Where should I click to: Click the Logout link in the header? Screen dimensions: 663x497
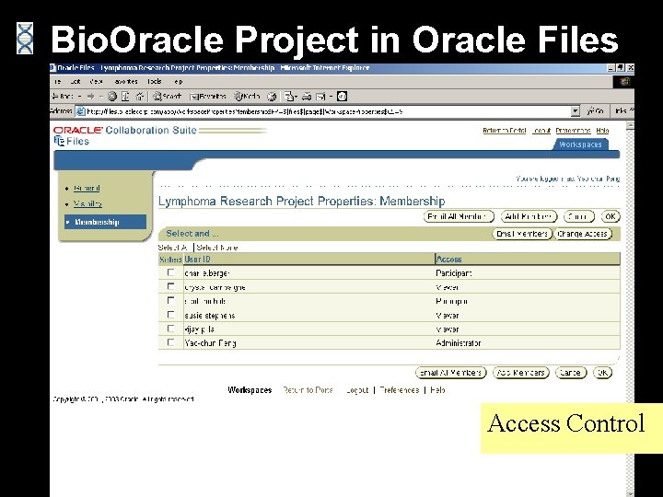click(x=541, y=131)
